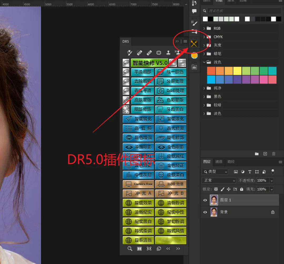Image resolution: width=284 pixels, height=264 pixels.
Task: Click the 搜索色板 search field
Action: [x=244, y=11]
